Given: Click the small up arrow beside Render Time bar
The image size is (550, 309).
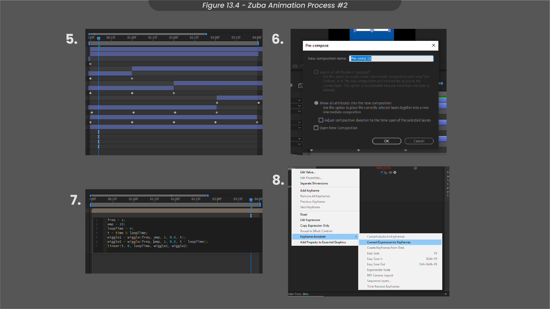Looking at the screenshot, I should tap(445, 294).
